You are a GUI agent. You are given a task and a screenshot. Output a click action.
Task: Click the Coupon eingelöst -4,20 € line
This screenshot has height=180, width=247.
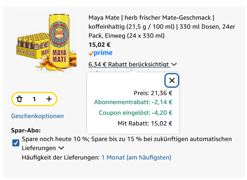[136, 113]
